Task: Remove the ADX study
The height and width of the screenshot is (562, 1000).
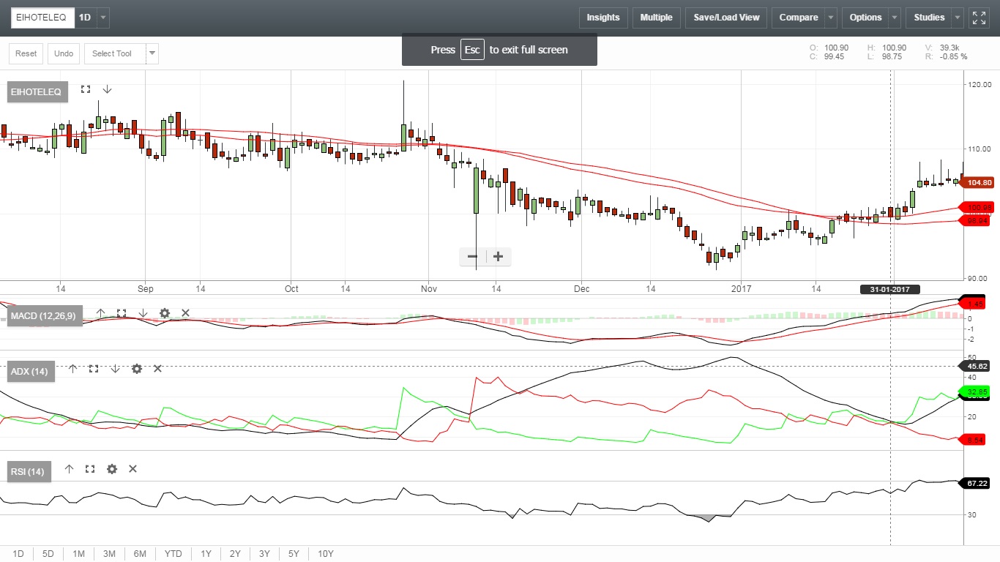Action: pos(157,369)
